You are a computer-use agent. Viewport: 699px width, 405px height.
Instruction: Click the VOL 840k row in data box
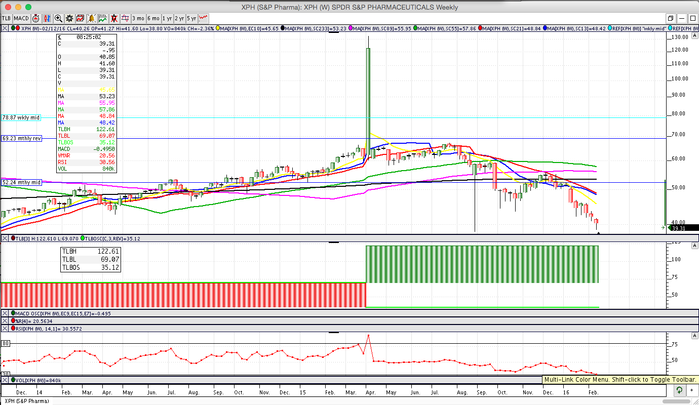tap(86, 169)
